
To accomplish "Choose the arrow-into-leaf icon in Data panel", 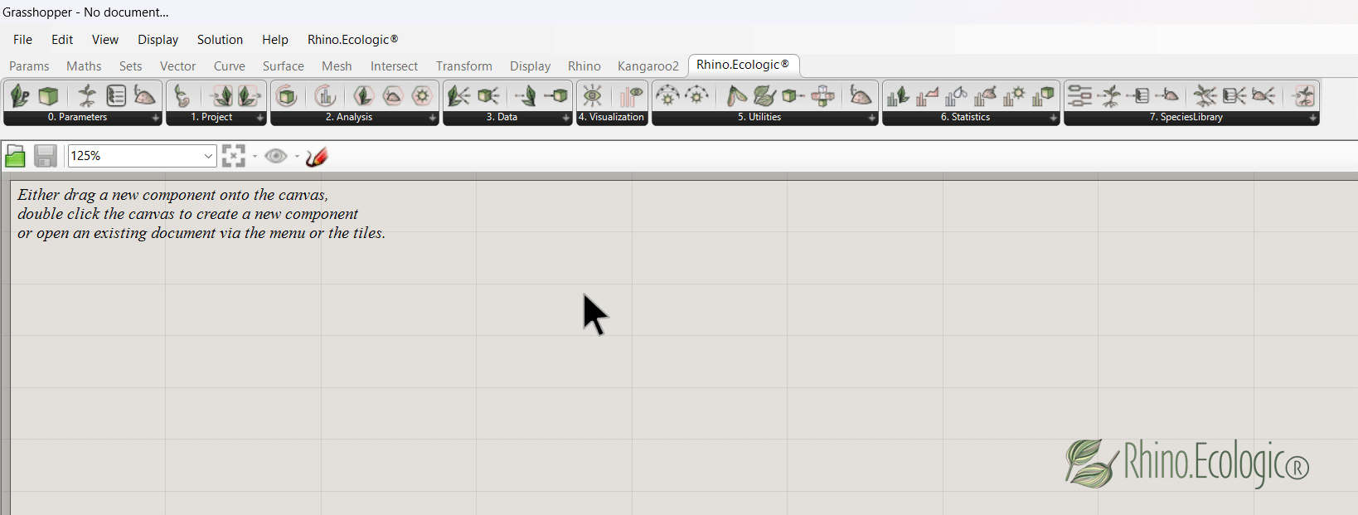I will (526, 96).
